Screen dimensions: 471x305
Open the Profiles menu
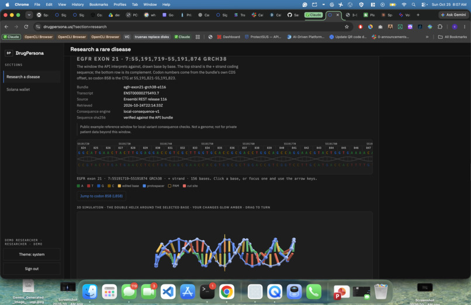[120, 5]
